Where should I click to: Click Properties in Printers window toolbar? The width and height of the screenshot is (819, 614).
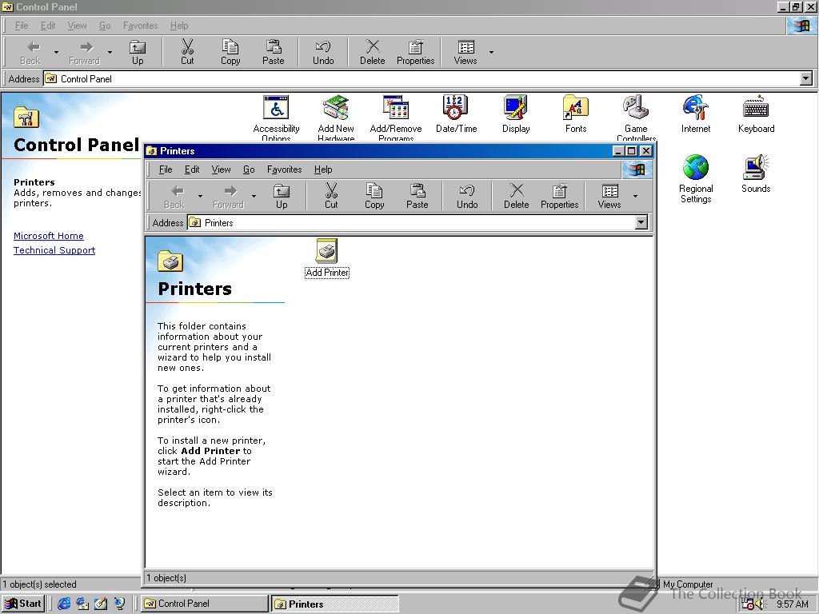pos(559,197)
